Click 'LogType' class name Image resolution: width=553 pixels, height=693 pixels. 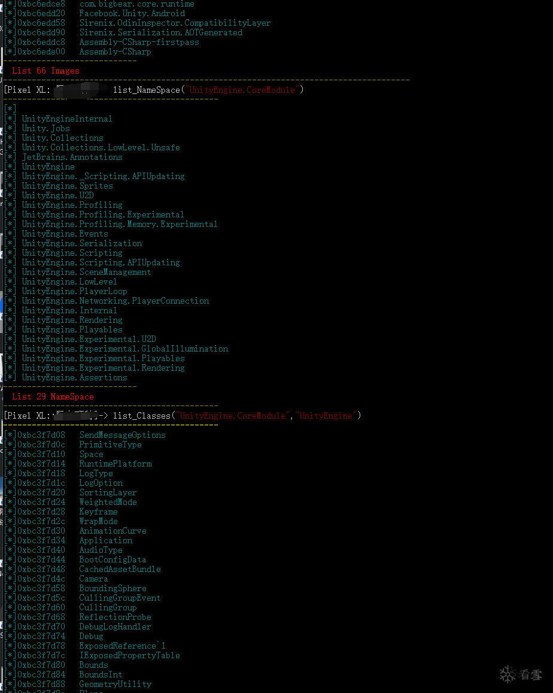tap(96, 473)
